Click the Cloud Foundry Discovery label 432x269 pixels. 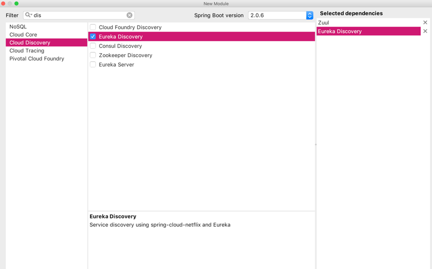130,28
